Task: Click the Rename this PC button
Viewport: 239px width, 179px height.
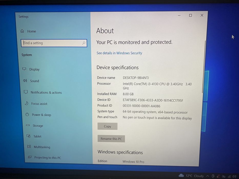Action: [x=111, y=139]
